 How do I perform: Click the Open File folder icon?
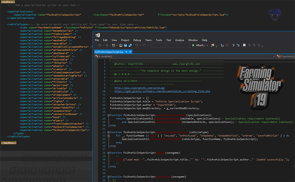click(x=121, y=45)
